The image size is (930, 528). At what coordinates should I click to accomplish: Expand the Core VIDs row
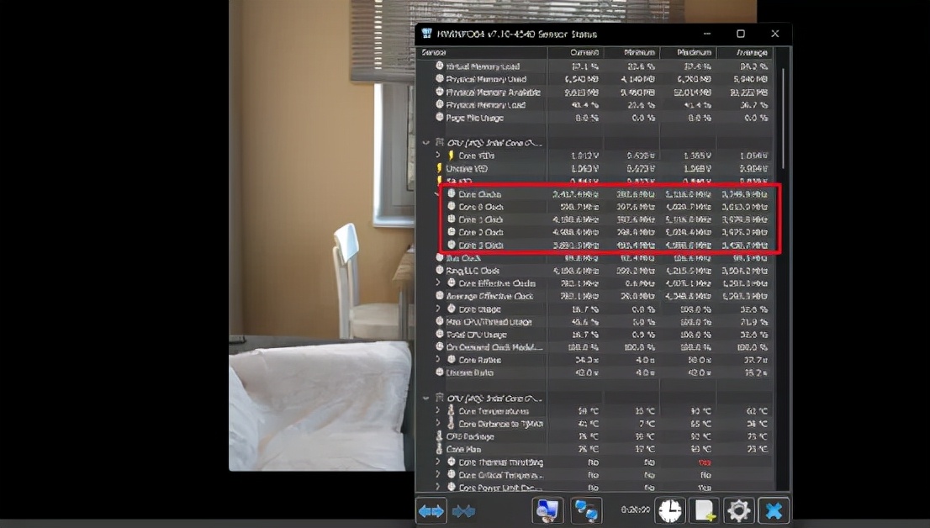click(x=438, y=156)
